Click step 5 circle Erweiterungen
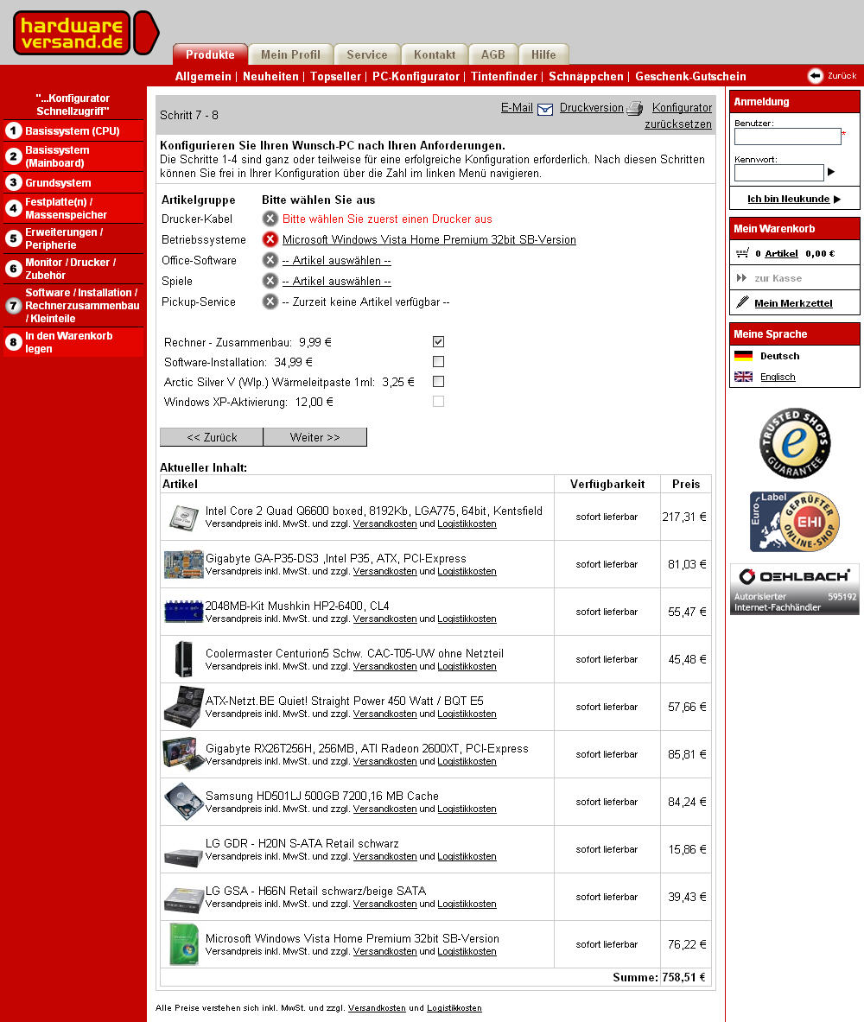 click(x=14, y=238)
